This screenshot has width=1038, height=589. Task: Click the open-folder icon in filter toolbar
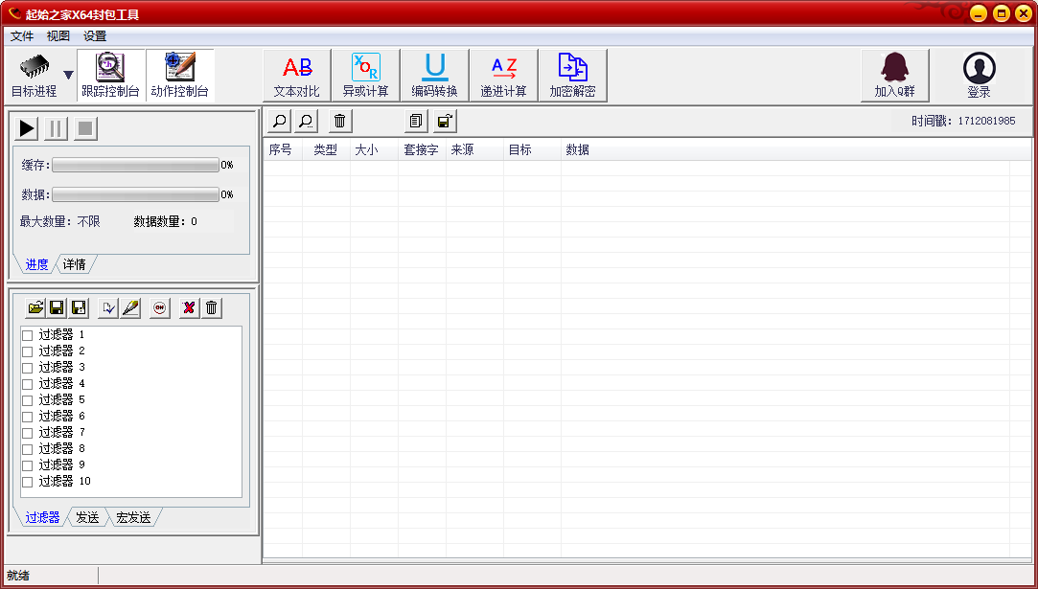tap(35, 307)
